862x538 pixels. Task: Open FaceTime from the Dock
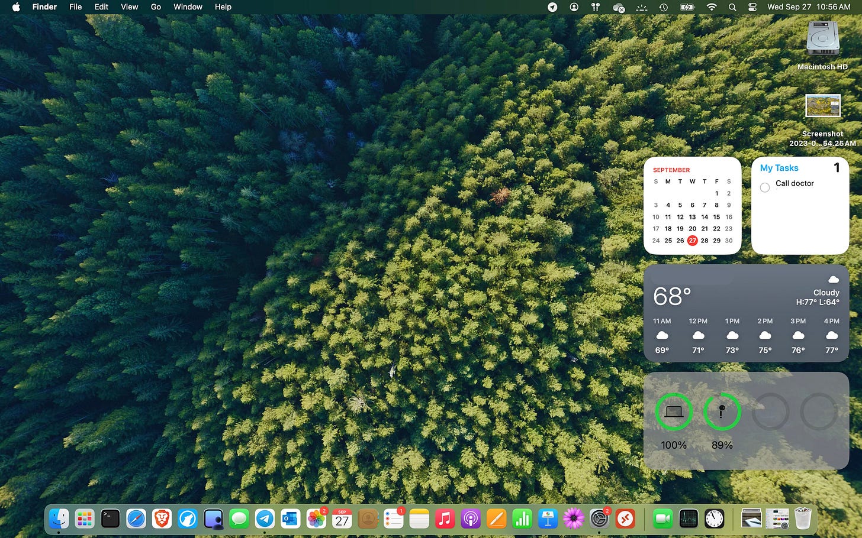click(x=663, y=519)
